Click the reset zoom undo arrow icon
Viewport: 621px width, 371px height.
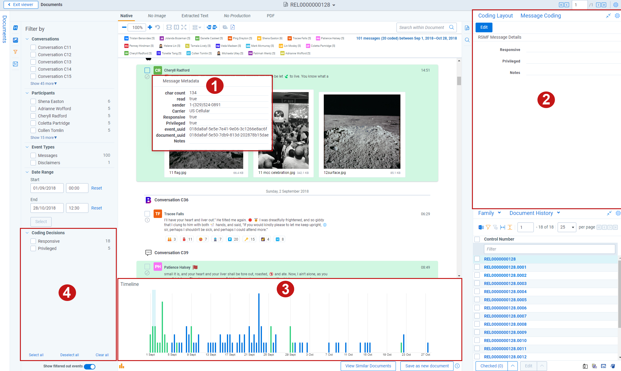coord(158,27)
